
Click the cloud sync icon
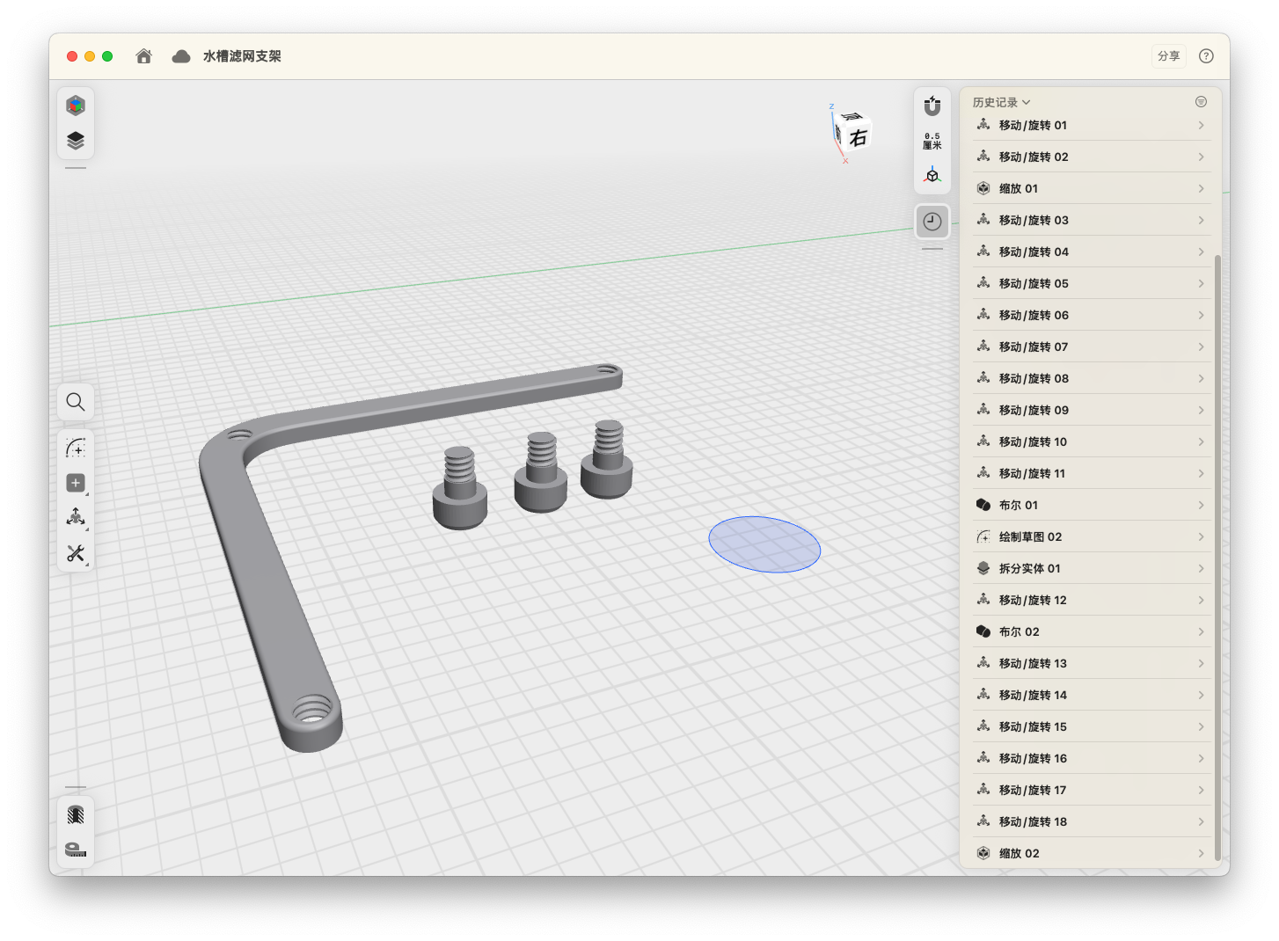[181, 56]
